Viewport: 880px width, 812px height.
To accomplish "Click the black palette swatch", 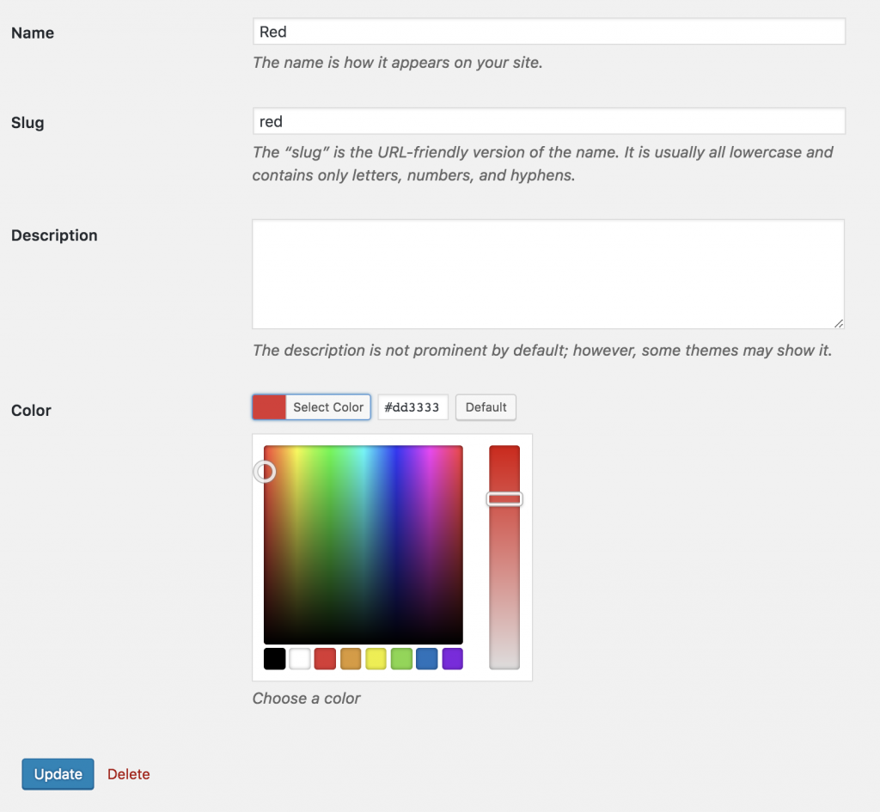I will (x=274, y=659).
